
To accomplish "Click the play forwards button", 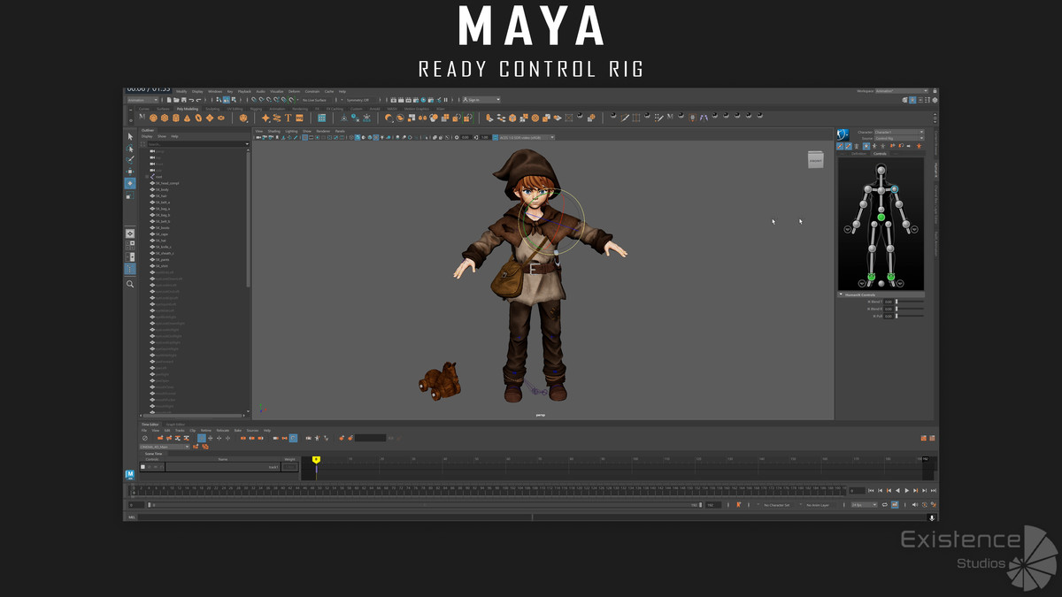I will [906, 491].
